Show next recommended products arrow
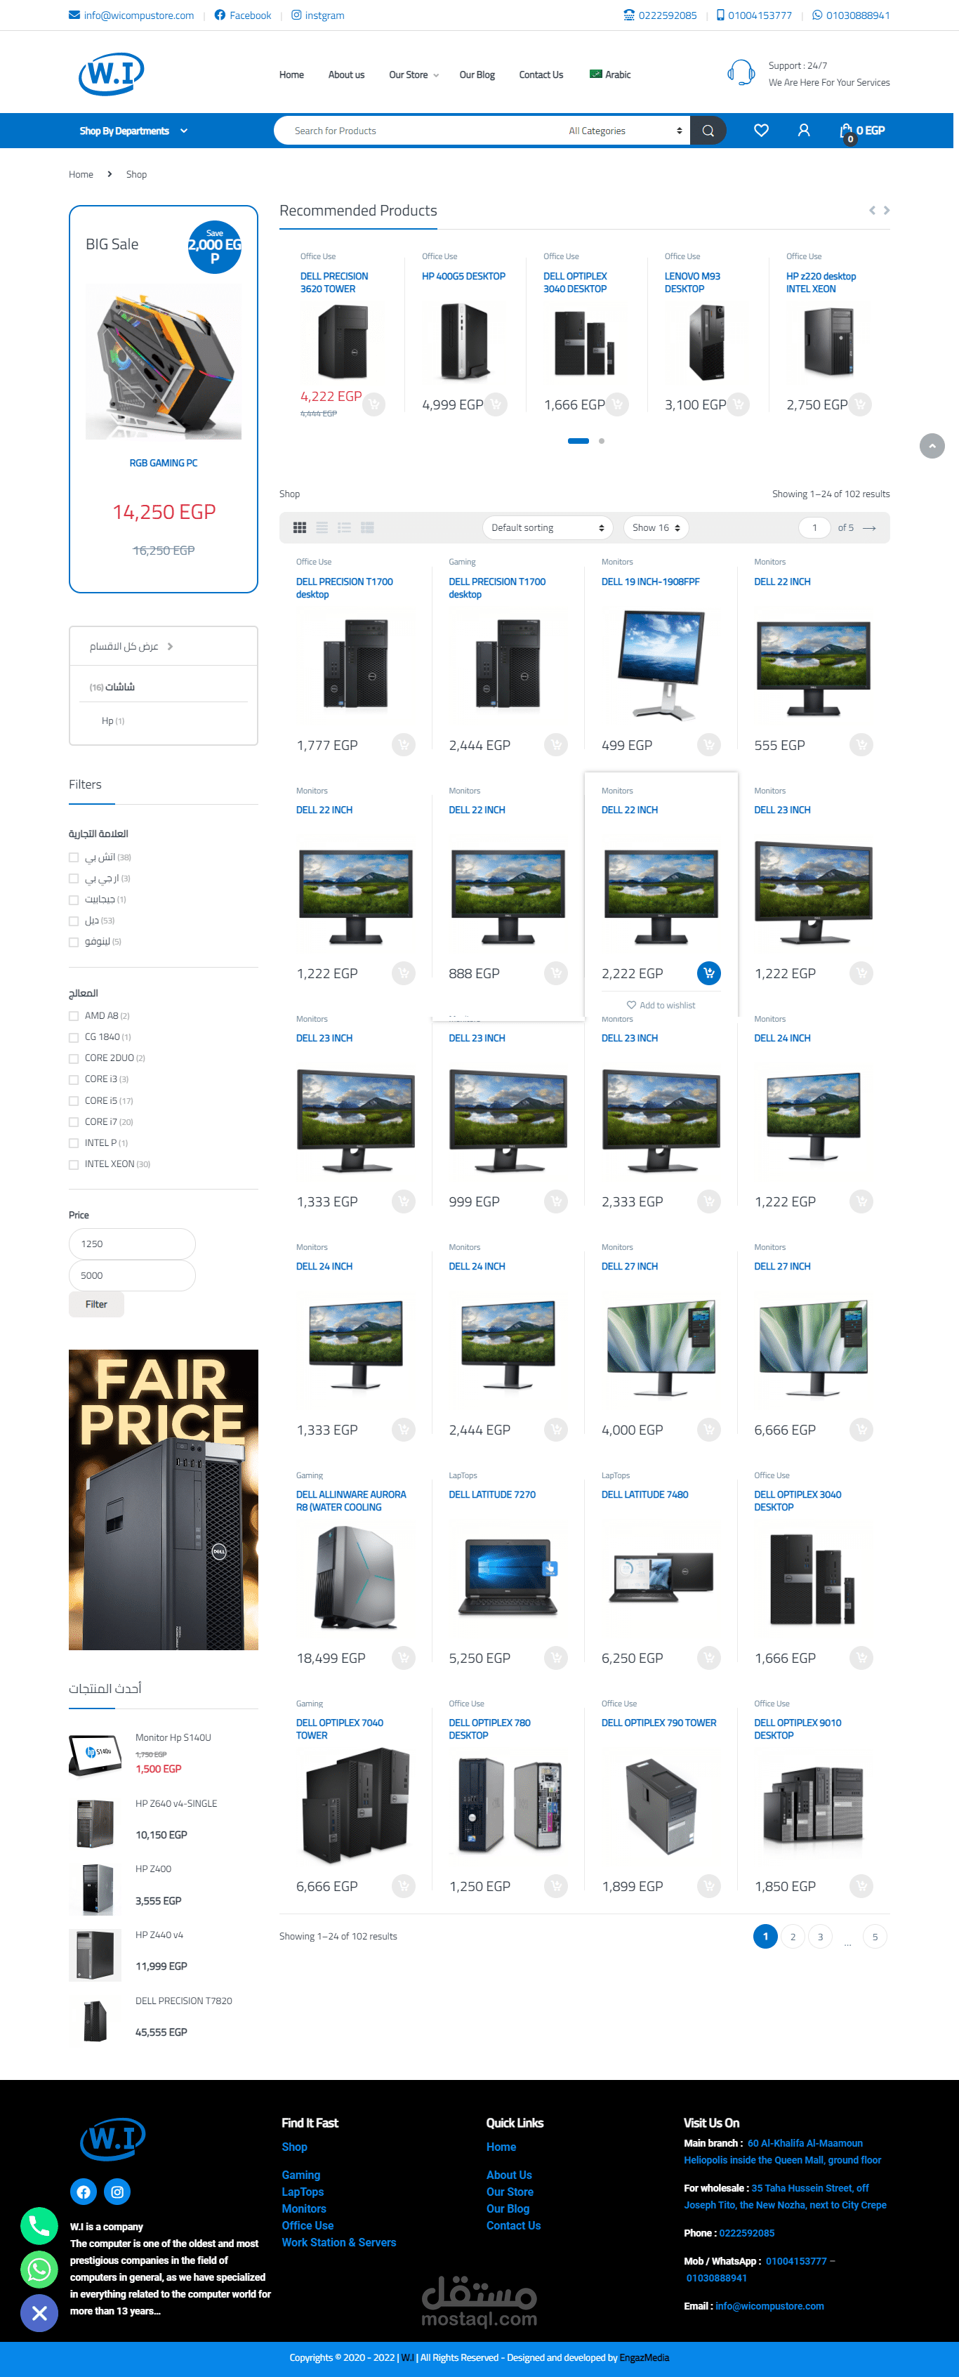This screenshot has width=959, height=2377. pos(886,211)
